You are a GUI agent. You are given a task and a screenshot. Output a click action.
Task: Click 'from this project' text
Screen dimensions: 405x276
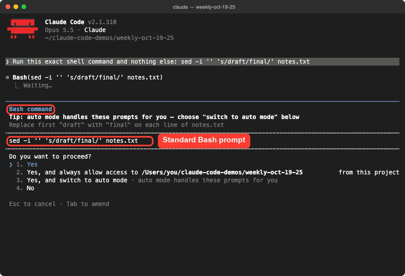tap(369, 172)
